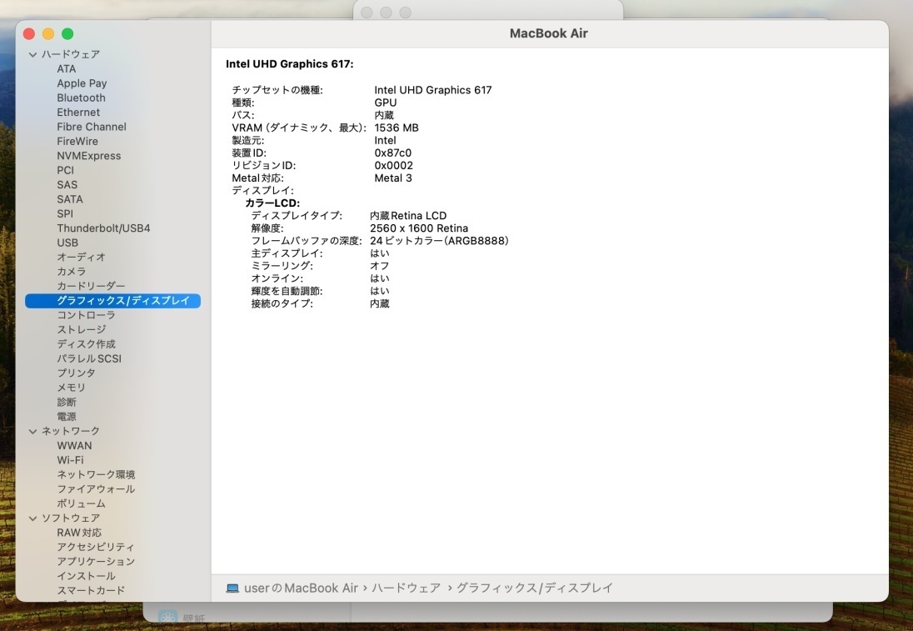
Task: Open the Apple Pay hardware entry
Action: coord(82,83)
